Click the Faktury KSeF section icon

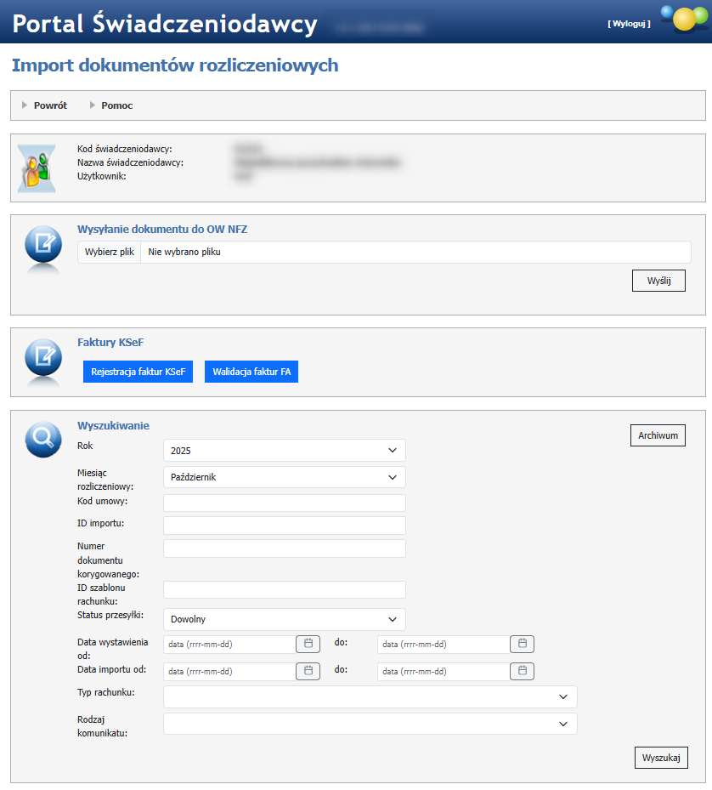(42, 357)
